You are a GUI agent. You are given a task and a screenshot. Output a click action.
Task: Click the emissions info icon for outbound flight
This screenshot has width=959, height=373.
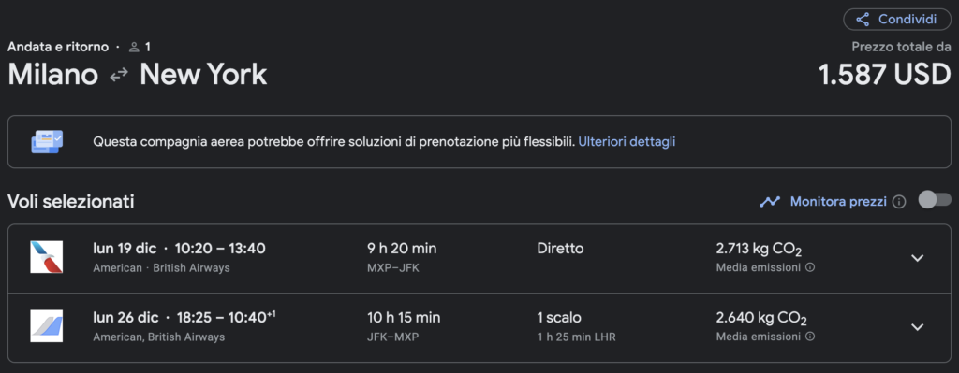(810, 267)
